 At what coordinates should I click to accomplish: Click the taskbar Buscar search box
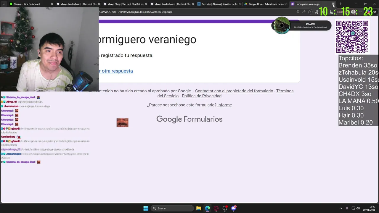tap(172, 208)
